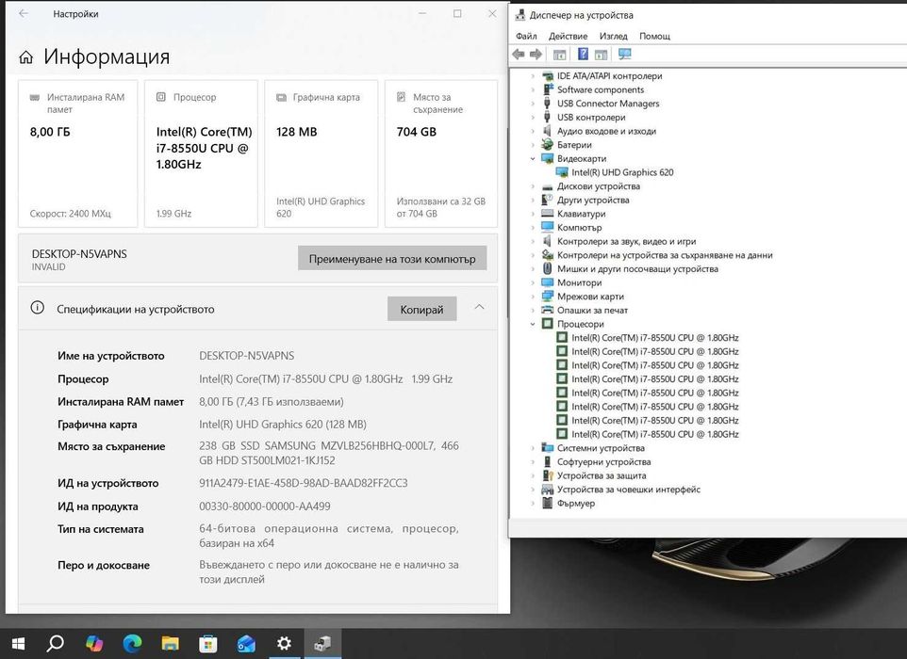Select Инсталирана RAM памет card
This screenshot has width=907, height=659.
pyautogui.click(x=77, y=153)
